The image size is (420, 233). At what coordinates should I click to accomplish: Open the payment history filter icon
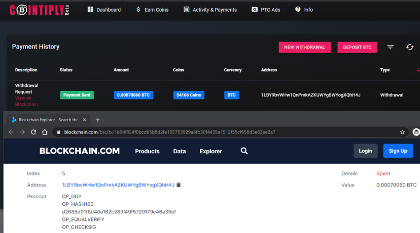(390, 47)
